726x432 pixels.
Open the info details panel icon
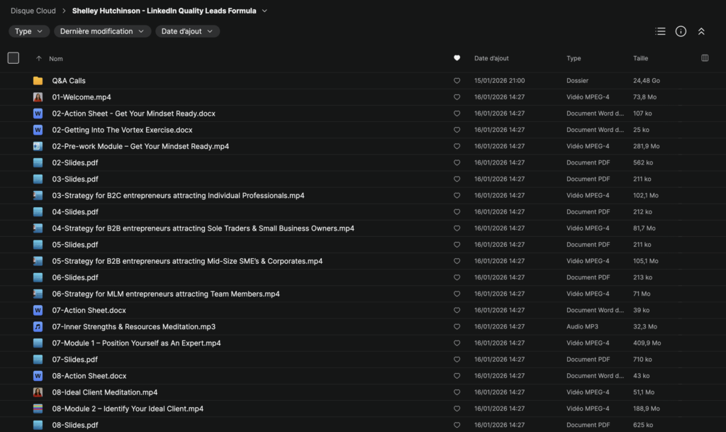(x=681, y=31)
